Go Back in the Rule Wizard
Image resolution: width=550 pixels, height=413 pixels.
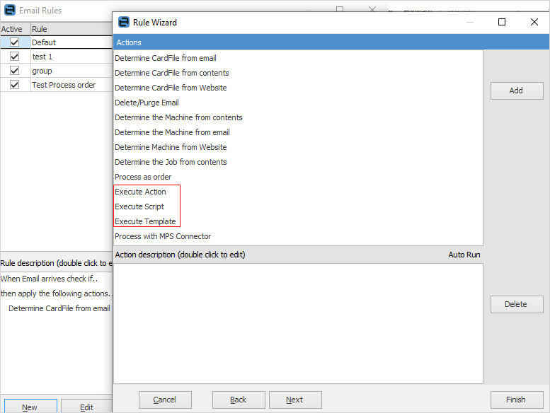click(239, 400)
